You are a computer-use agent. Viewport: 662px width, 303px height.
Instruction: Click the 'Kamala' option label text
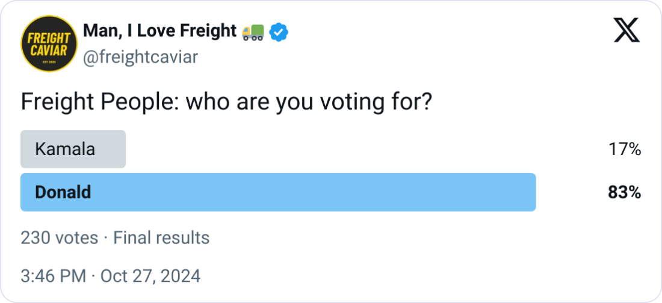[x=64, y=149]
